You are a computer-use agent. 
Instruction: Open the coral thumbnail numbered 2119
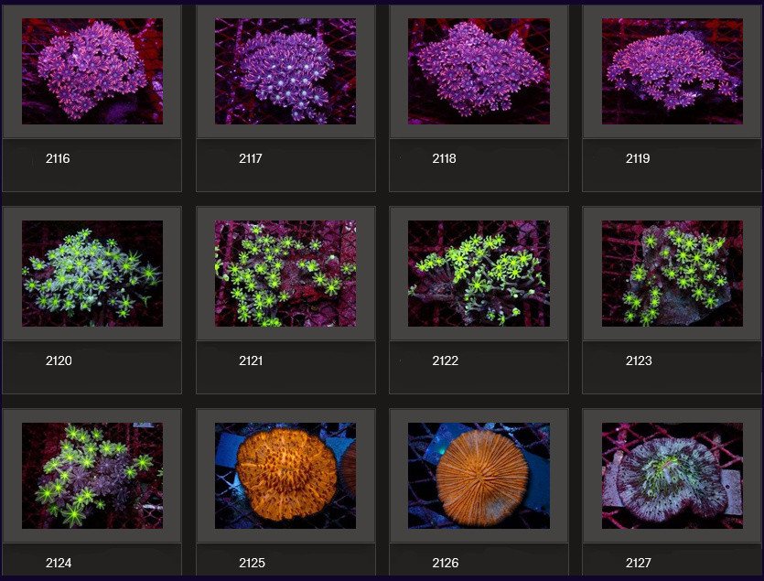coord(673,71)
